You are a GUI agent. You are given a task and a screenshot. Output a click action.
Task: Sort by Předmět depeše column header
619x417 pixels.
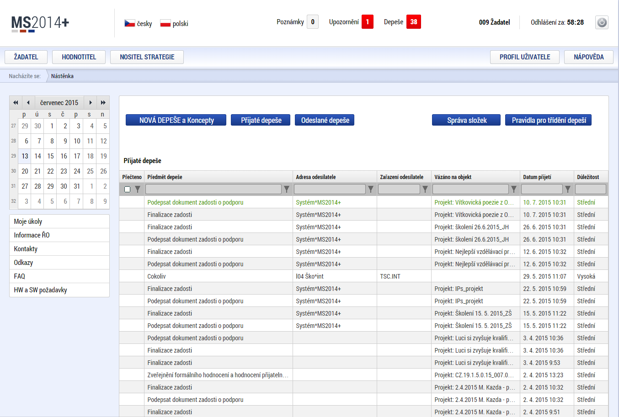tap(165, 177)
